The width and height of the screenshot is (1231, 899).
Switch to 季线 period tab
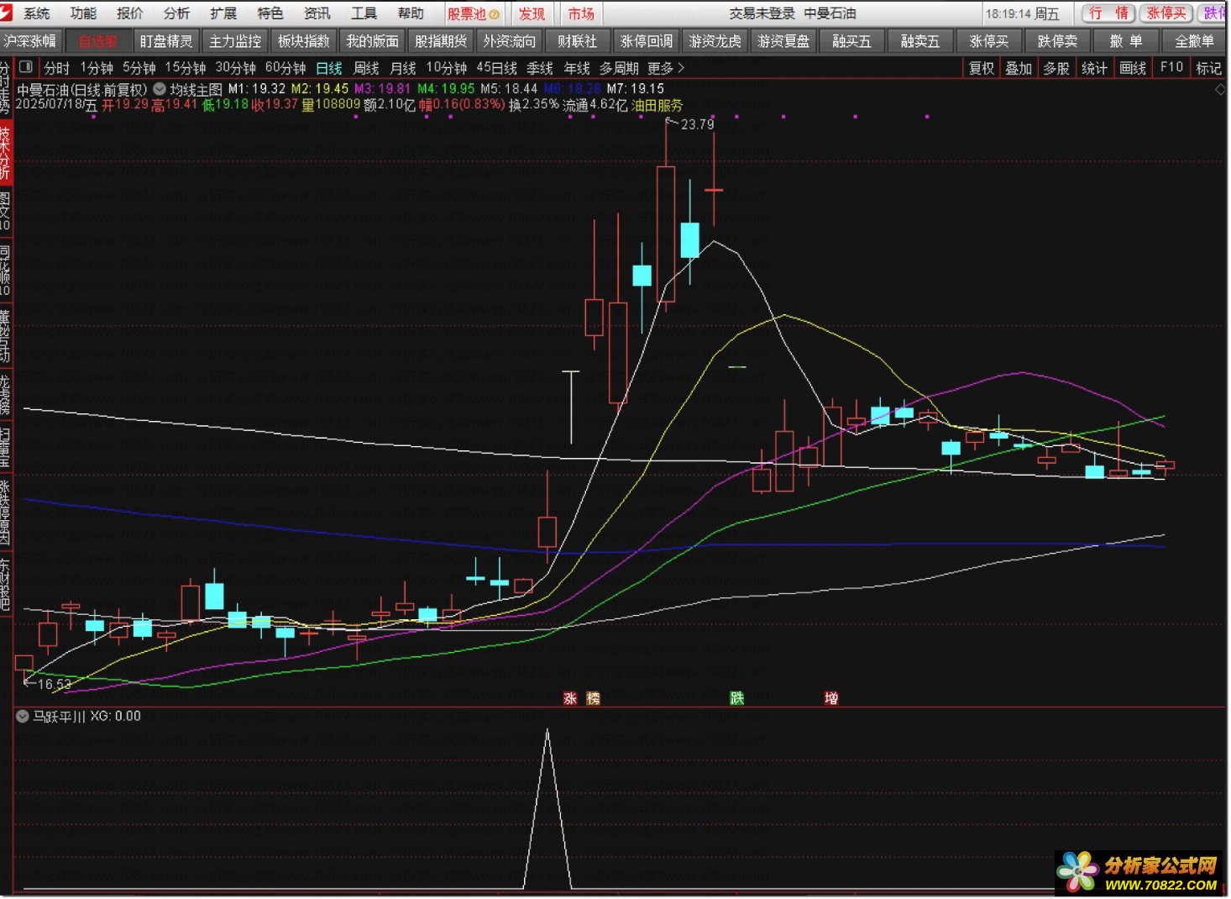point(540,68)
